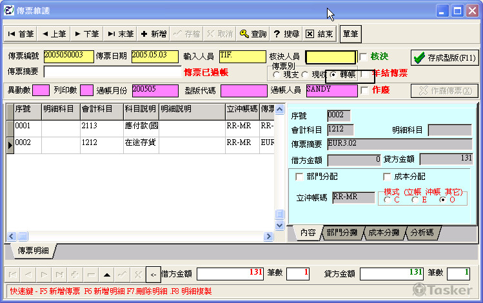Click the '<-' arrow button
This screenshot has width=483, height=303.
click(x=153, y=275)
